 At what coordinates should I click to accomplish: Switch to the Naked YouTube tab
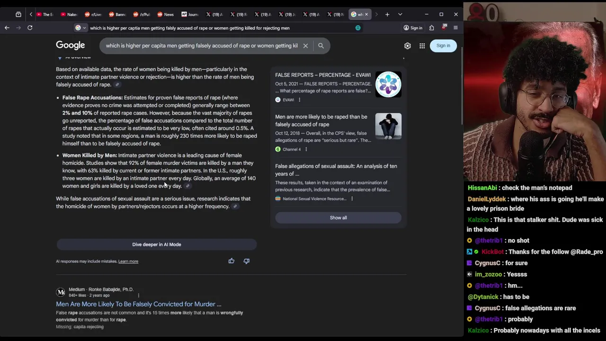click(x=69, y=15)
